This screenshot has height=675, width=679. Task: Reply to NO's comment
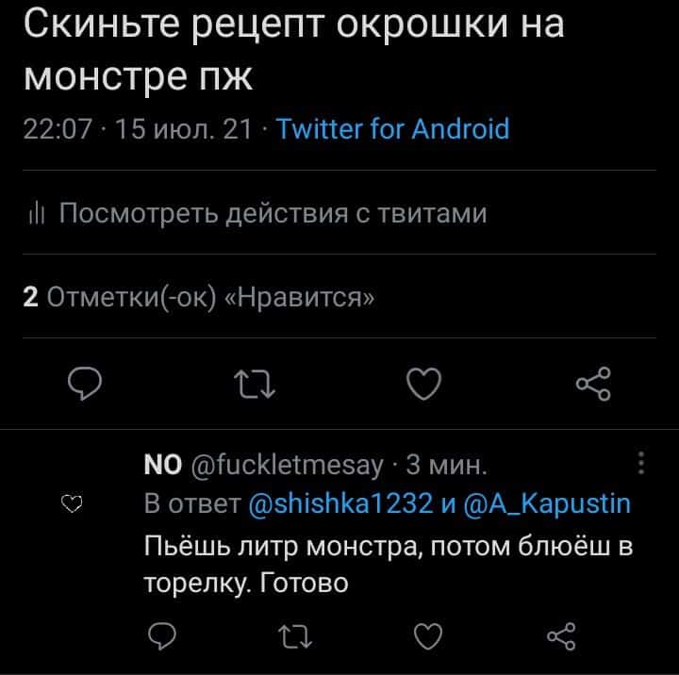click(162, 636)
